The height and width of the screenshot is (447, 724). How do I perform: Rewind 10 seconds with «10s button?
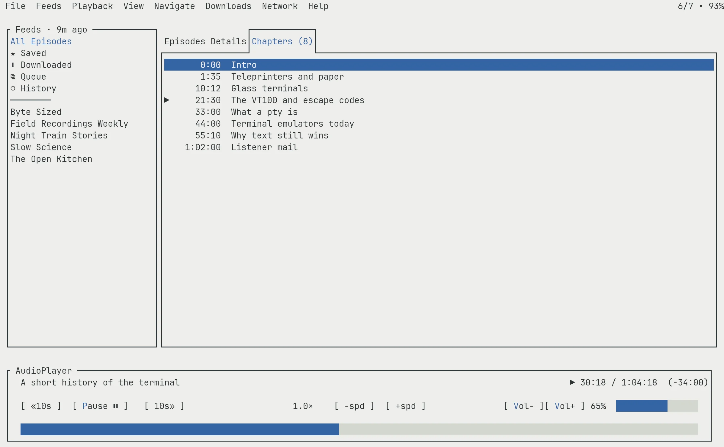click(x=41, y=406)
